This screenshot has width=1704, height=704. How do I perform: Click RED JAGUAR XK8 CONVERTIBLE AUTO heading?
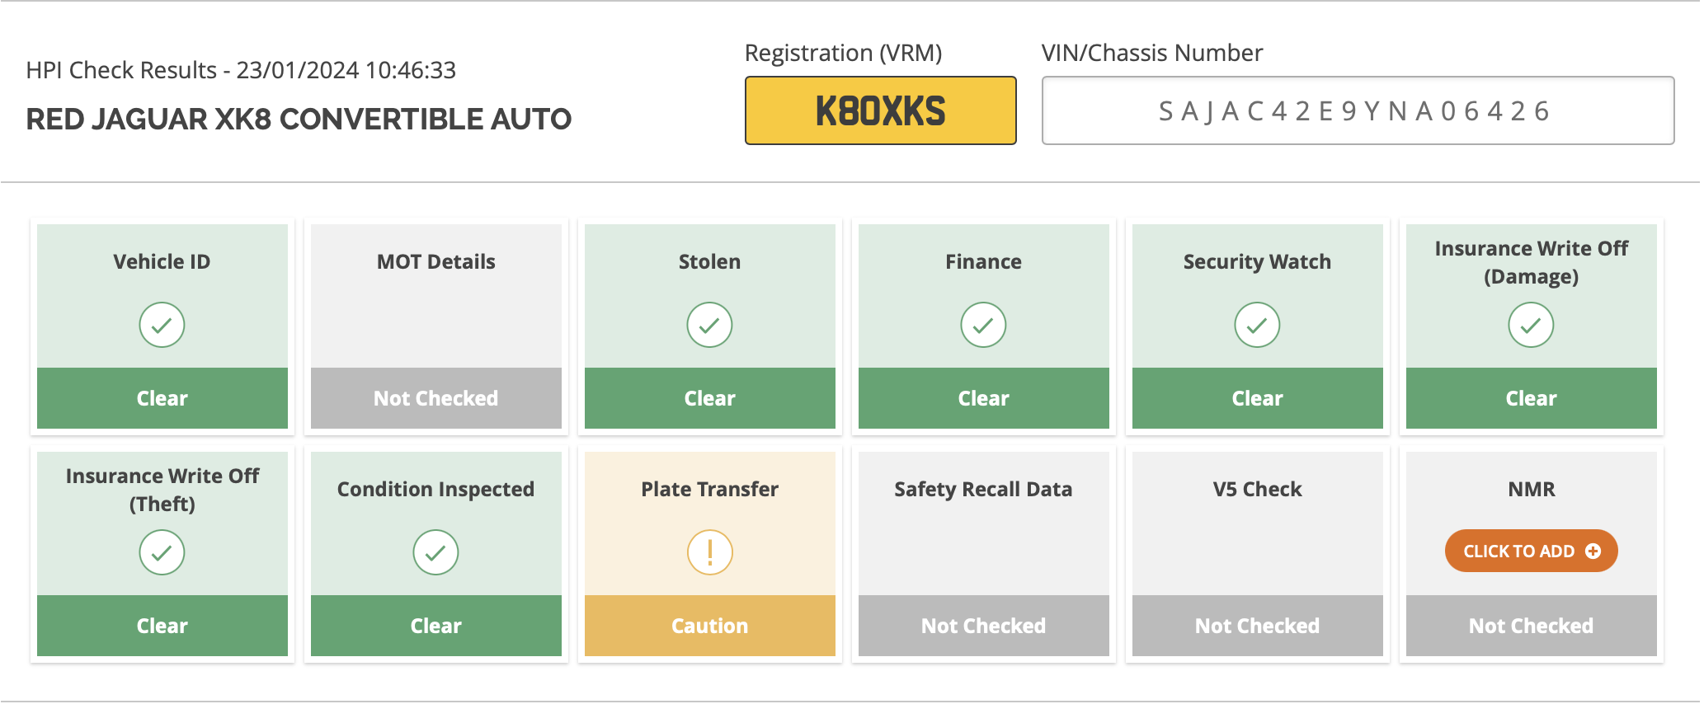coord(299,119)
